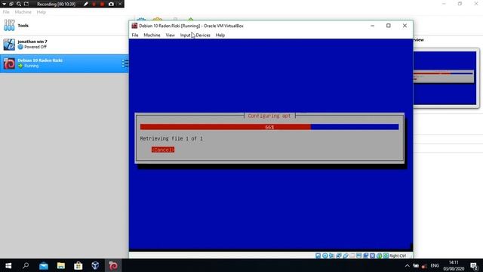The image size is (483, 272).
Task: Open the Input menu
Action: coord(185,36)
